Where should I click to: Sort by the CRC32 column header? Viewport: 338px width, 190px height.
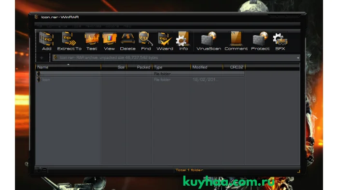(234, 67)
